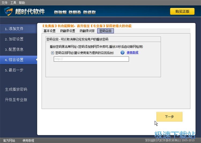
Task: Switch to the 防翻录问答 tab
Action: (x=87, y=31)
